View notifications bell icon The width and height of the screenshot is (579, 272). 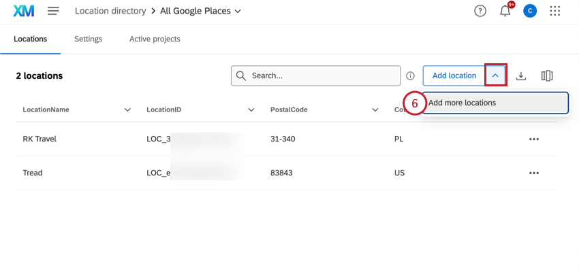(x=505, y=11)
